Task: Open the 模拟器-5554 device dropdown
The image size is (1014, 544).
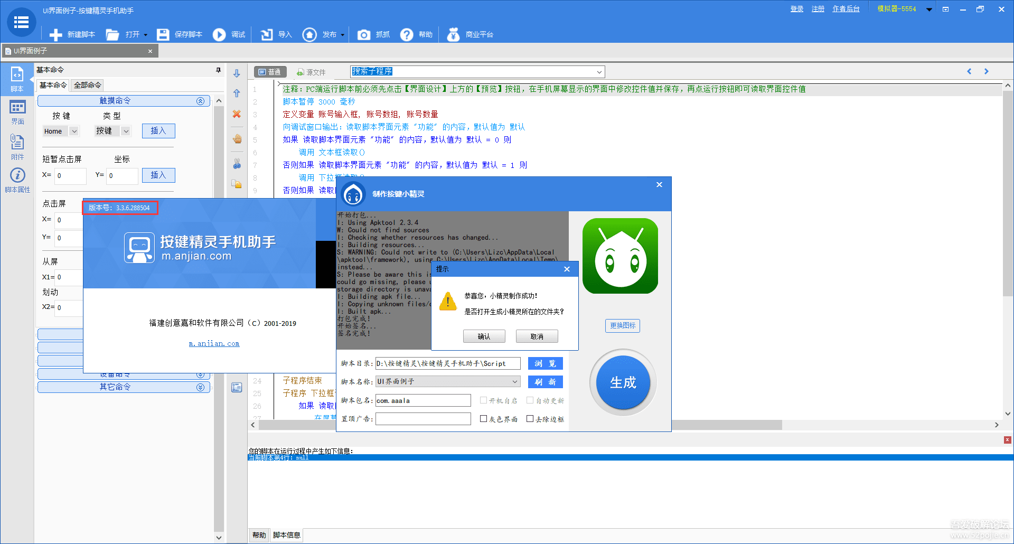Action: [928, 10]
